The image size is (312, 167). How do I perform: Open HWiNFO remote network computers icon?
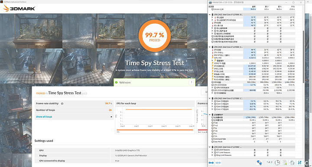259,163
